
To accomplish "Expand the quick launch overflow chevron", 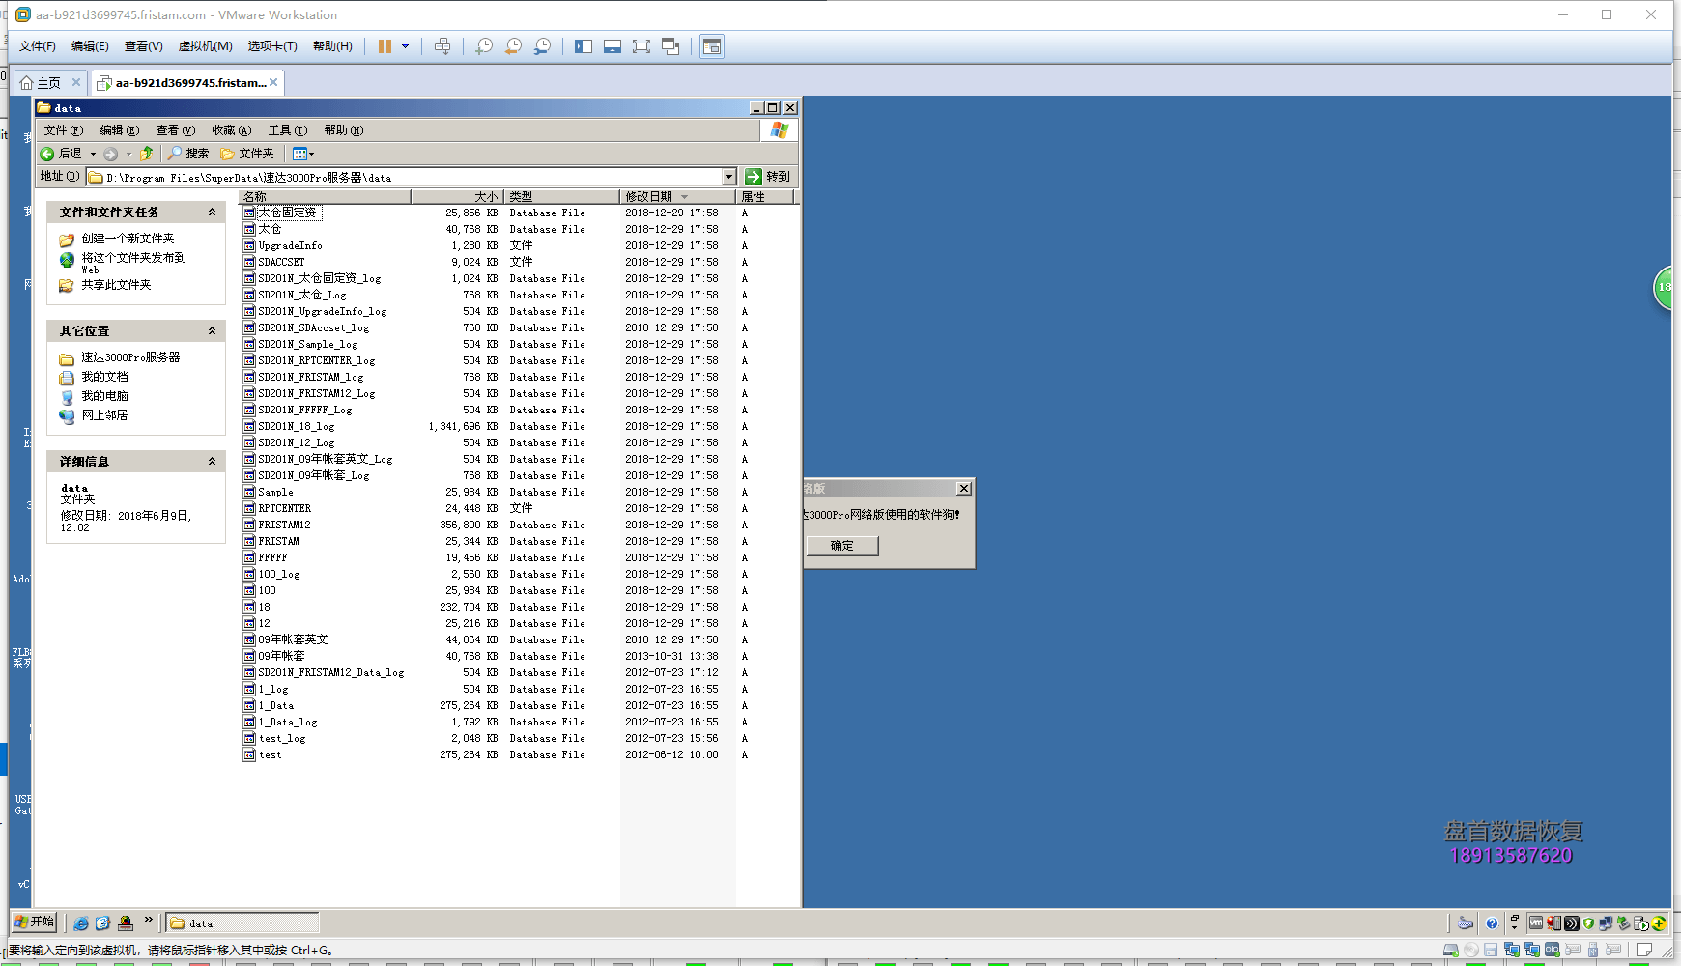I will [x=148, y=921].
